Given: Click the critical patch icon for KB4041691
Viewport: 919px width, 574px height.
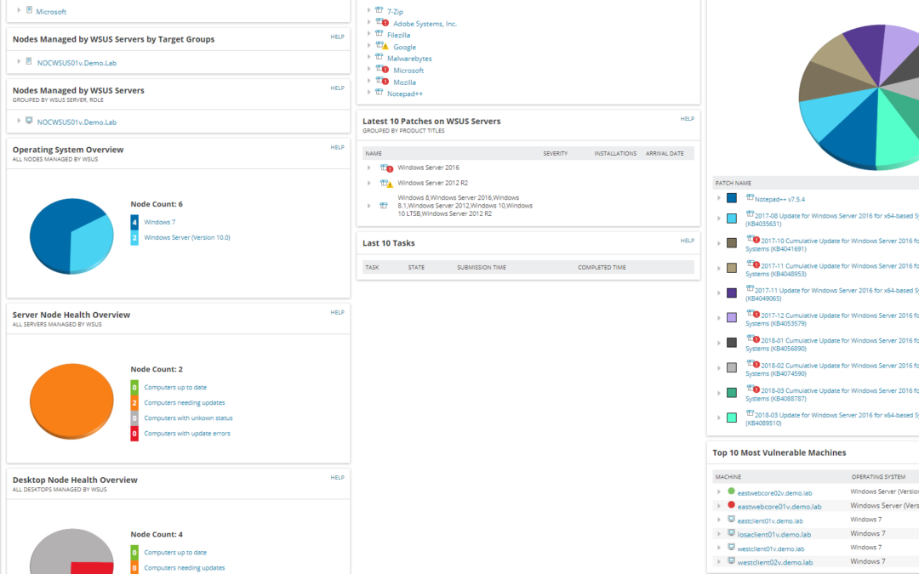Looking at the screenshot, I should [x=753, y=240].
